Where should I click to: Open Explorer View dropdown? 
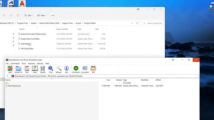[x=42, y=16]
